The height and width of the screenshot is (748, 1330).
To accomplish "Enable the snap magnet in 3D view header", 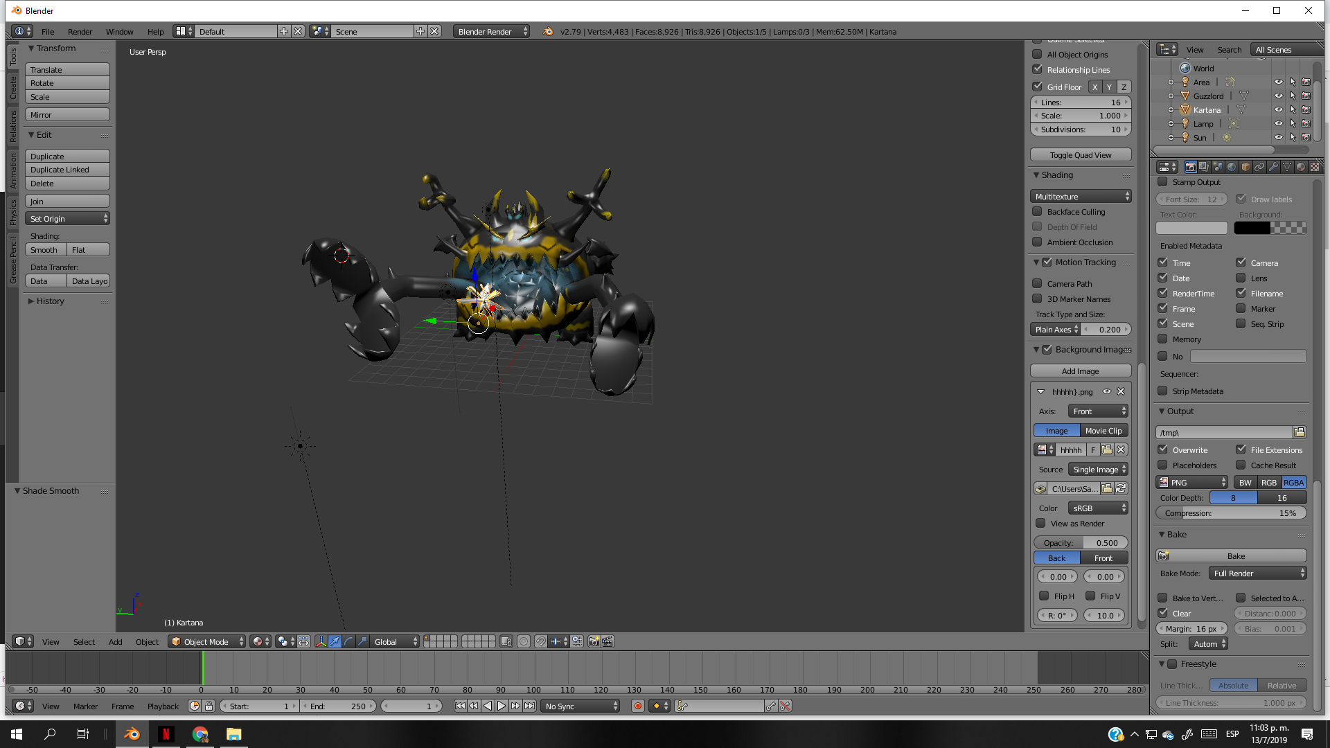I will pyautogui.click(x=540, y=641).
